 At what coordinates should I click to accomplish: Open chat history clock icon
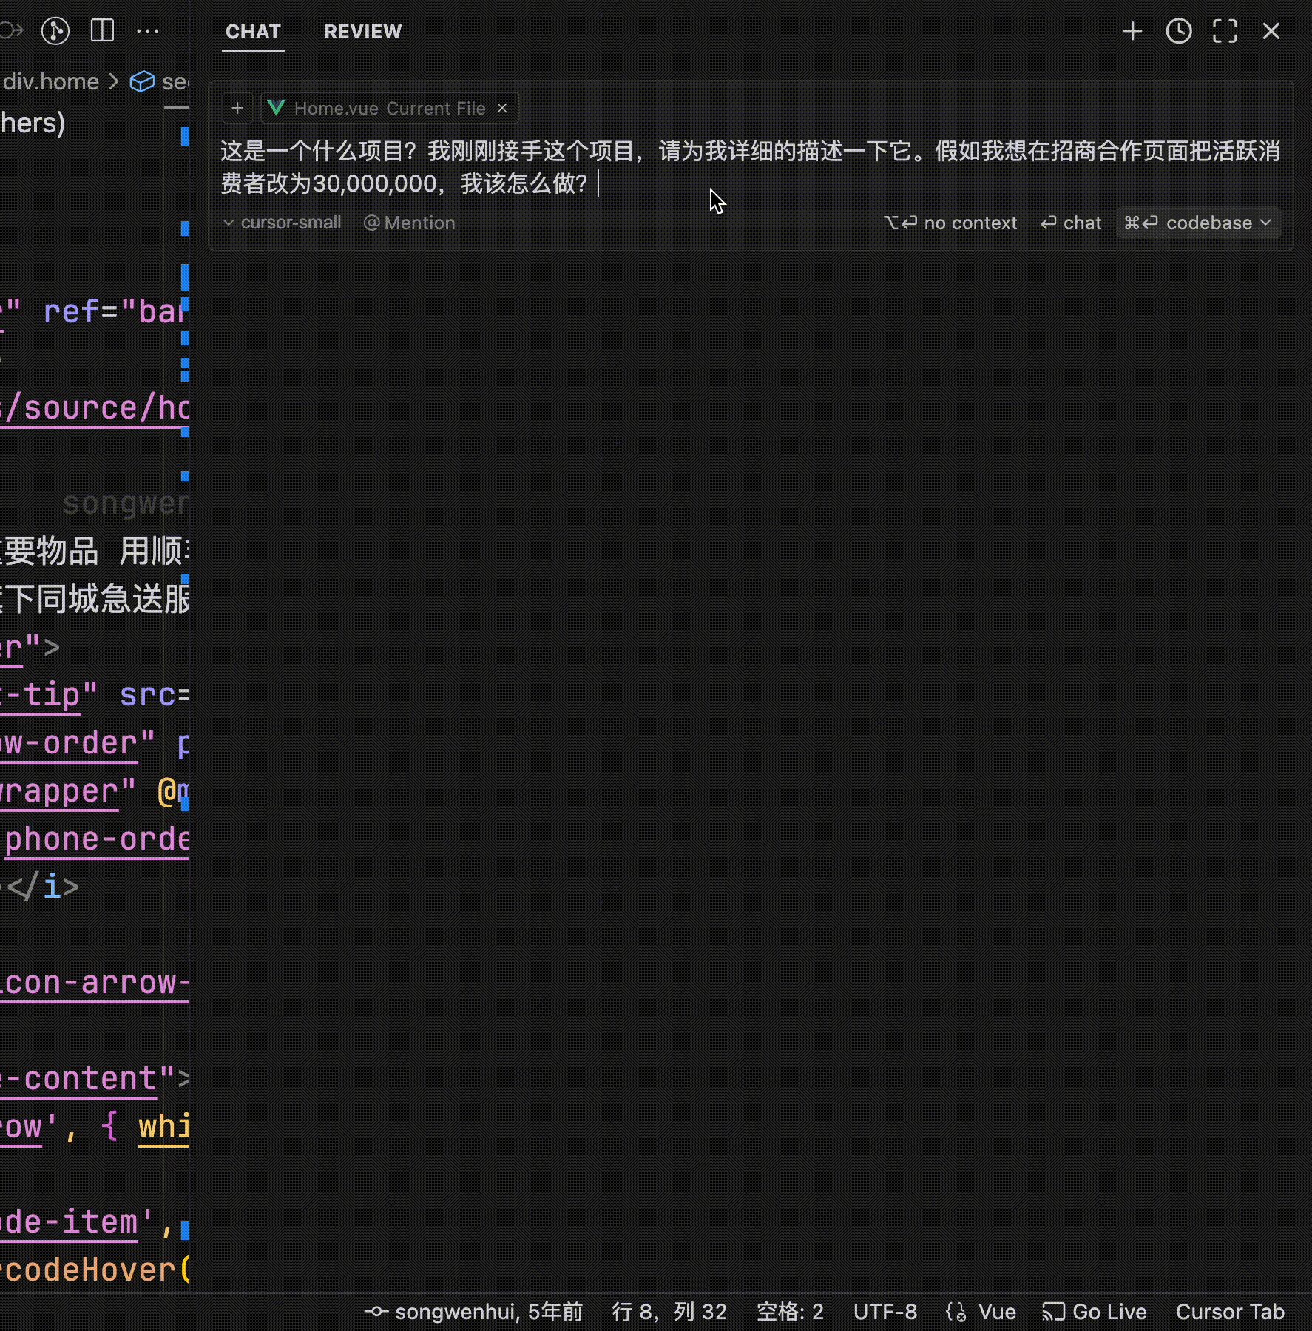pyautogui.click(x=1179, y=31)
